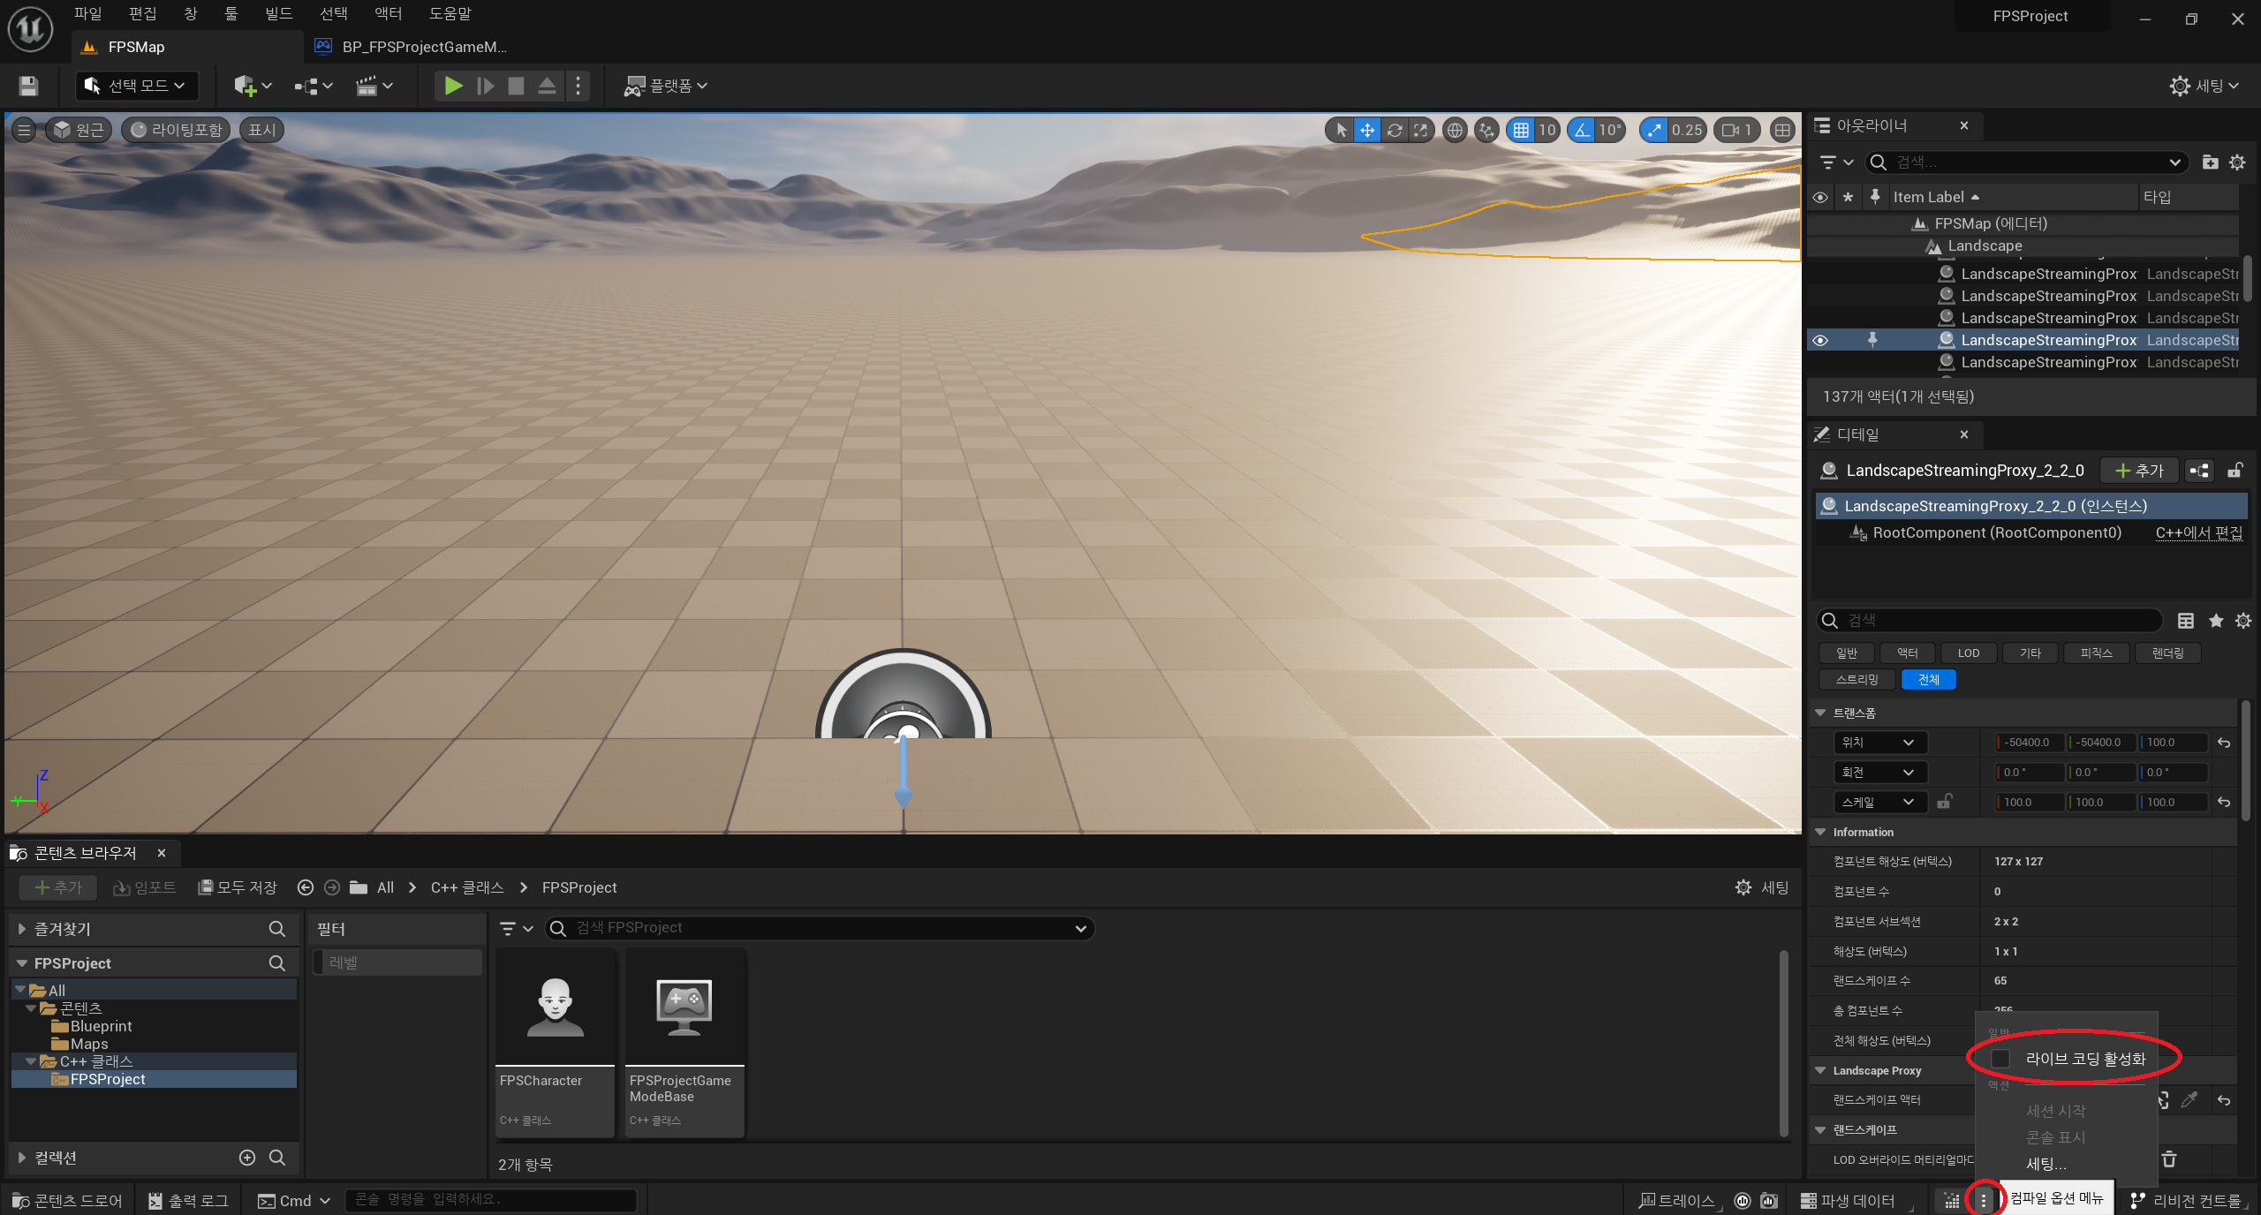Toggle the scale lock icon in Transform

[x=1944, y=802]
